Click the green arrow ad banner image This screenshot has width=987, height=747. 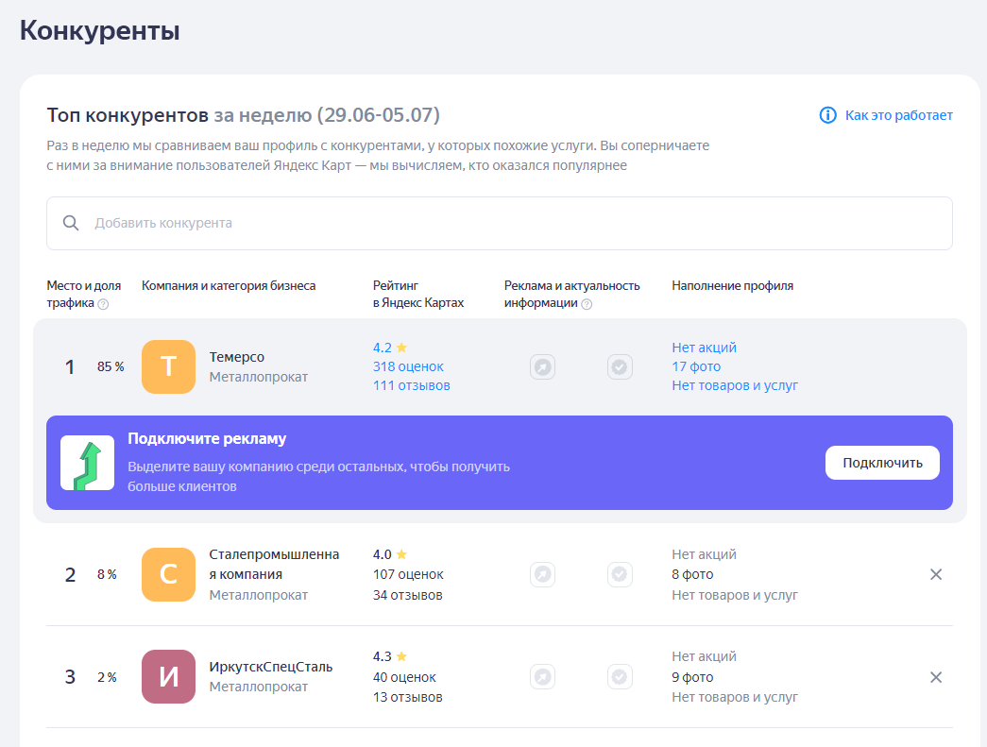point(88,463)
